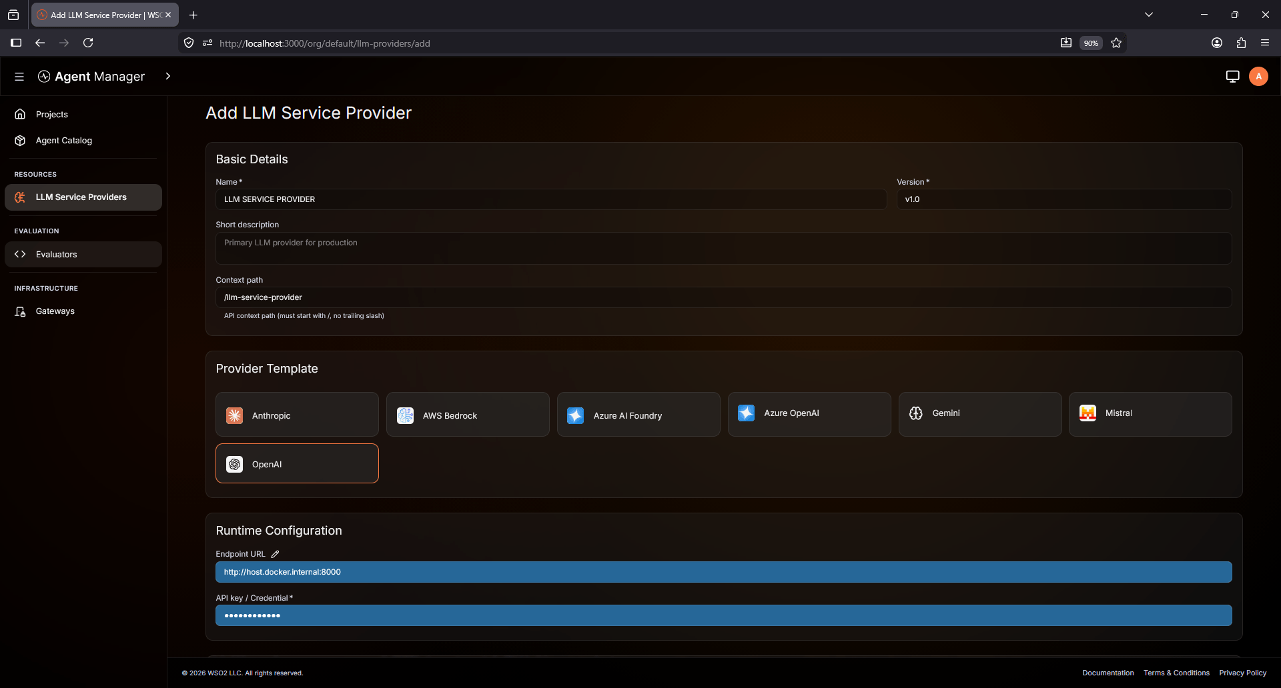Edit Endpoint URL with pencil icon

(275, 554)
